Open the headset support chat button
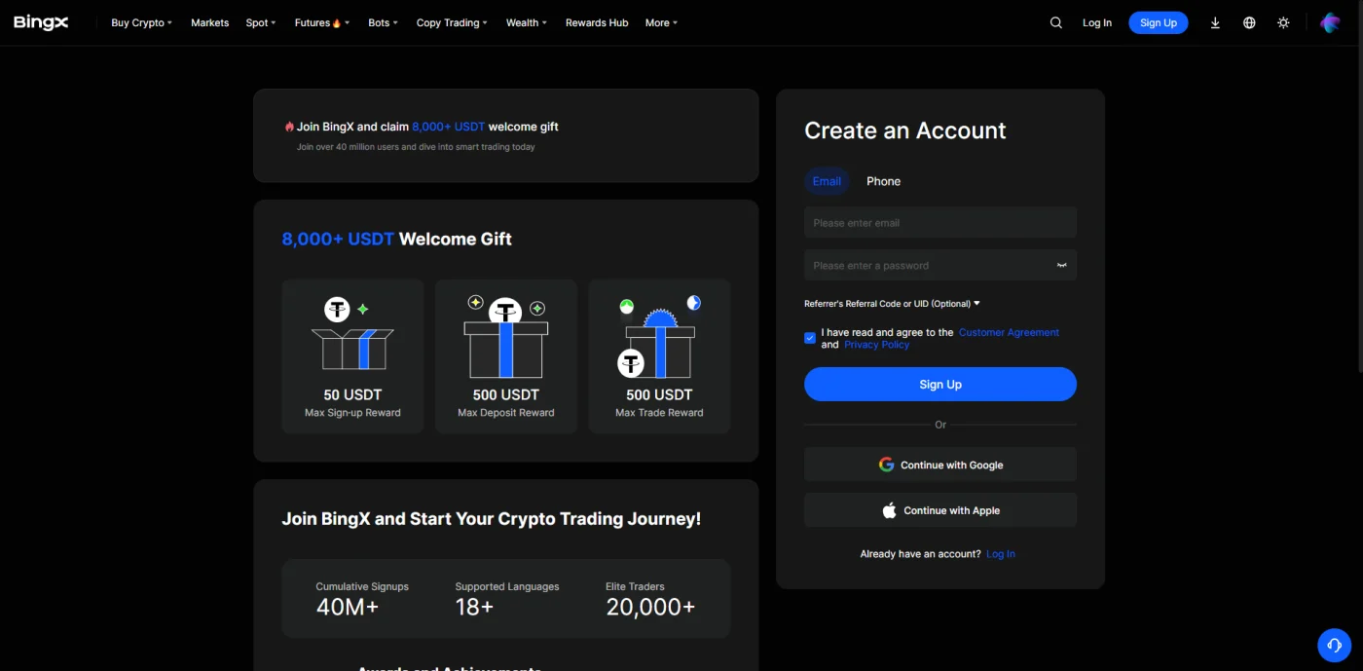Image resolution: width=1363 pixels, height=671 pixels. [1334, 645]
